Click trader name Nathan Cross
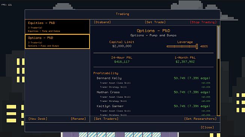 pos(108,92)
